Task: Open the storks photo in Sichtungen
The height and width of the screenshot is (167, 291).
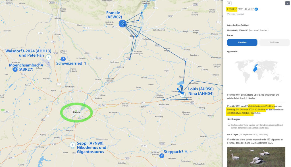Action: pyautogui.click(x=256, y=157)
